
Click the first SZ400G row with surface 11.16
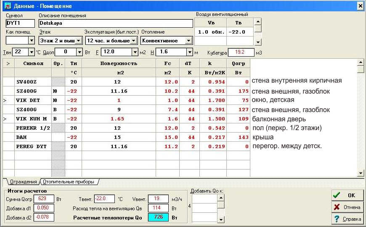[x=126, y=91]
